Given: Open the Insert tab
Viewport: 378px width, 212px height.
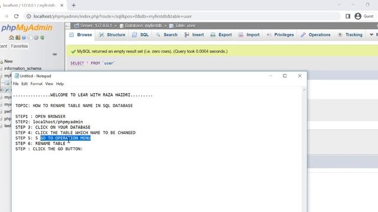Looking at the screenshot, I should [194, 35].
